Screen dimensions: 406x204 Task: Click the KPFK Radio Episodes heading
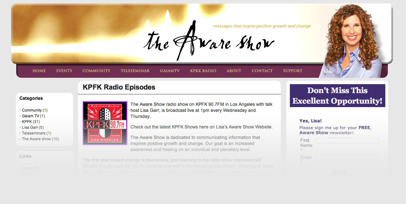119,87
